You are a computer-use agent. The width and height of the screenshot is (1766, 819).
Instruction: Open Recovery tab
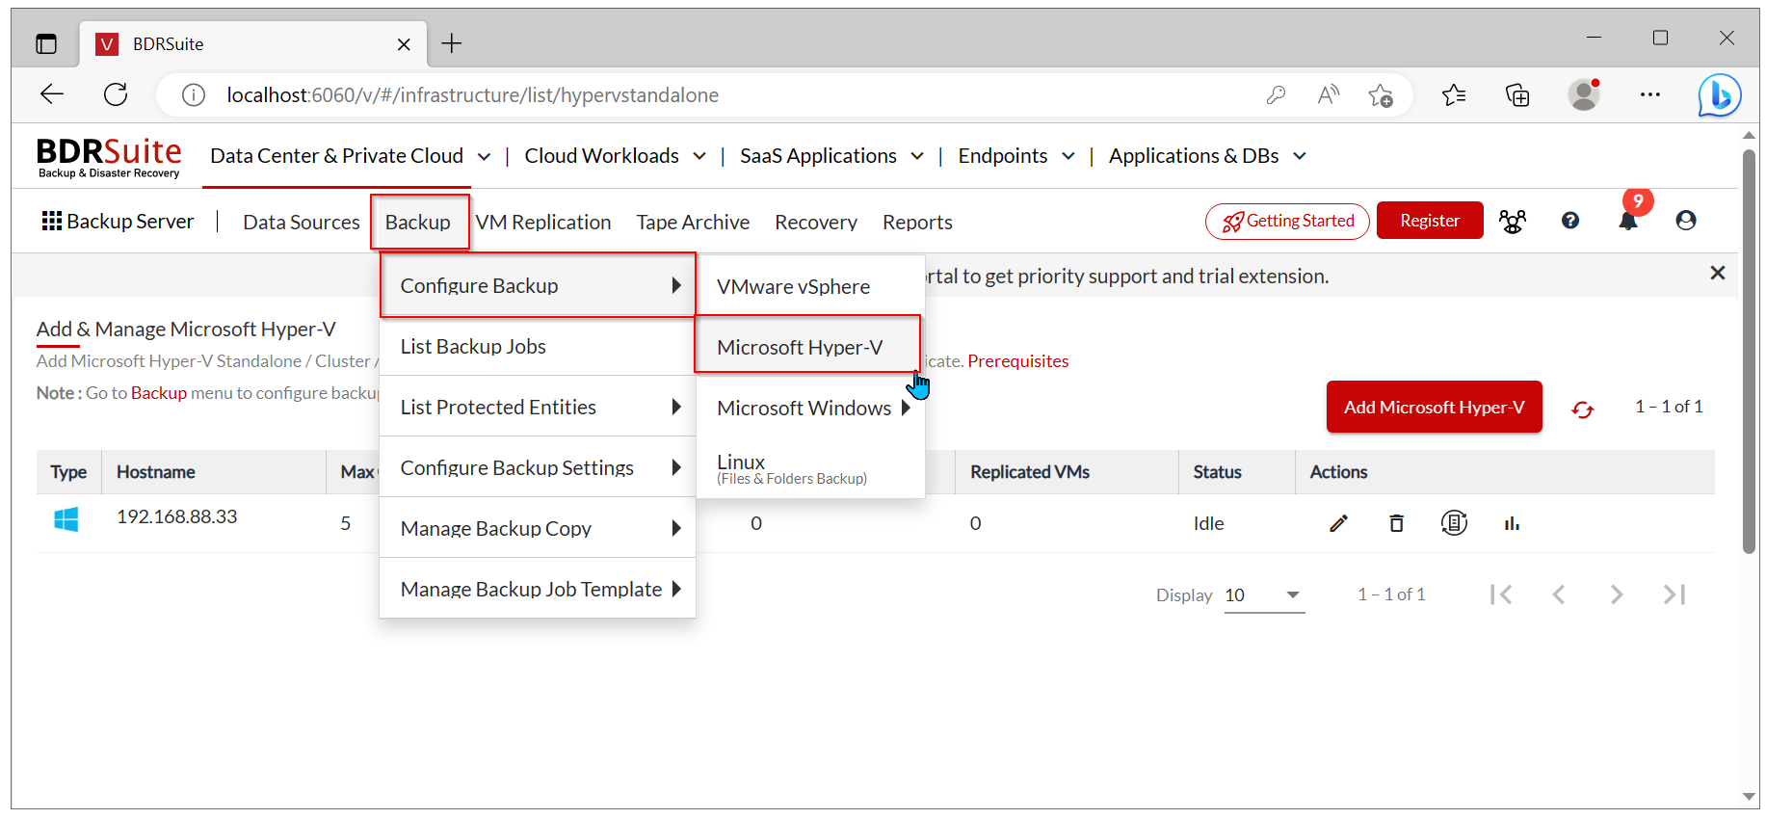tap(816, 223)
